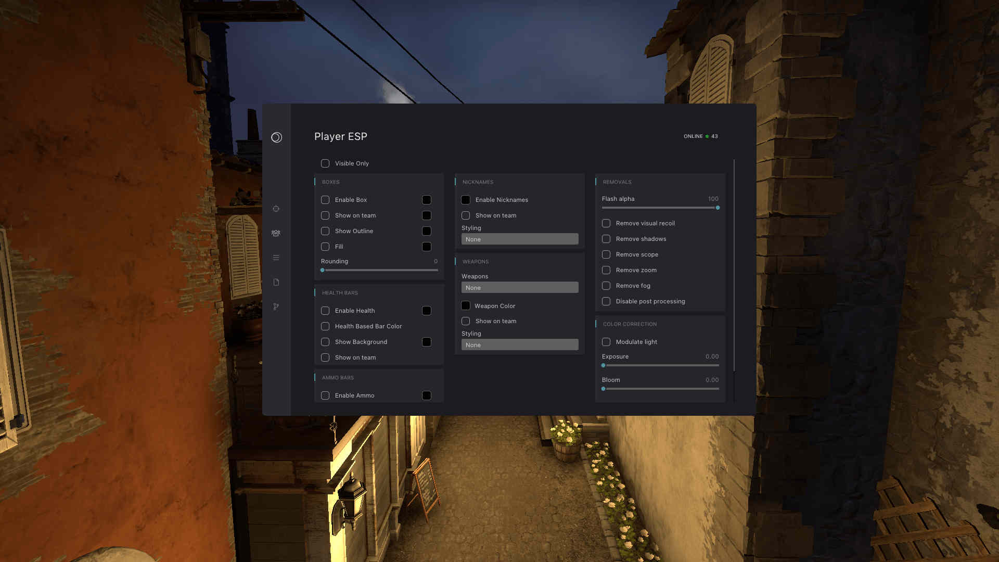
Task: Open the Styling dropdown in Weapons panel
Action: [519, 344]
